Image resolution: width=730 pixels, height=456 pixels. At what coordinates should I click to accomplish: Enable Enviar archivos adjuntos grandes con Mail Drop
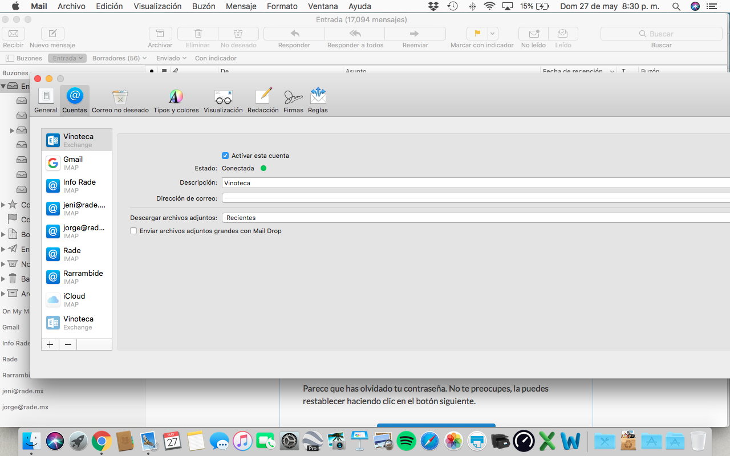[x=133, y=231]
